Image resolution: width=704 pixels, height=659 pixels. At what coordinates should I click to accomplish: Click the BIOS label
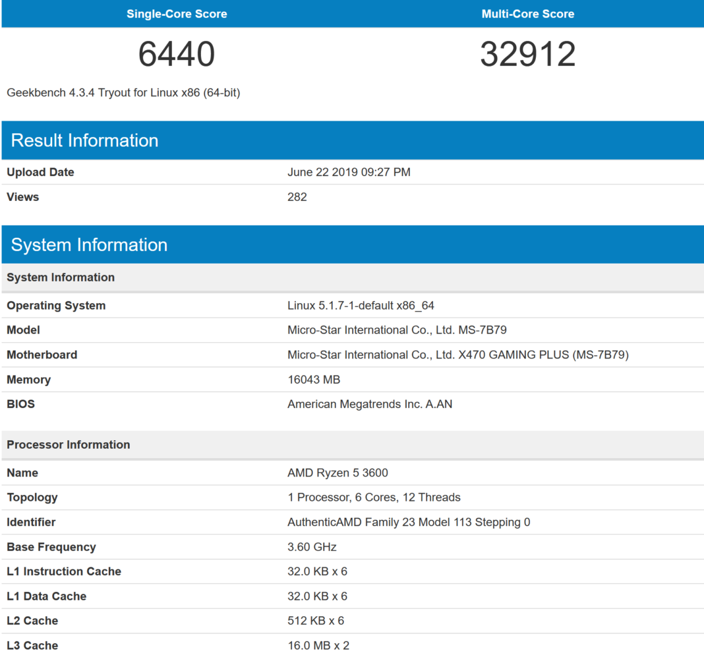[20, 404]
